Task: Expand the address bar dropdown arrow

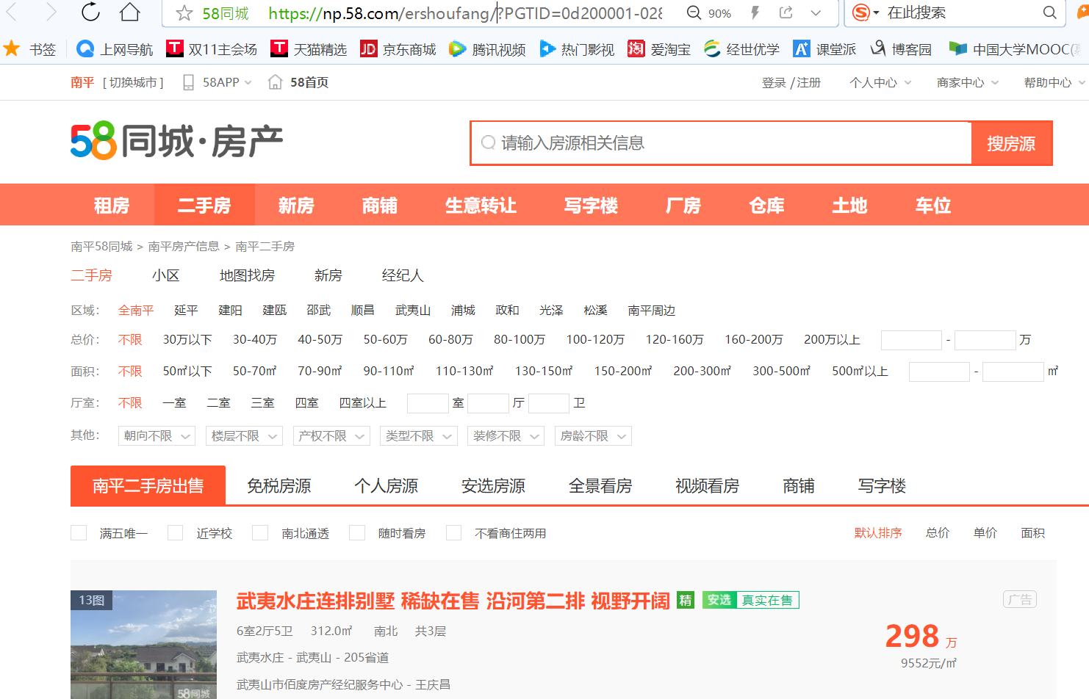Action: [x=816, y=13]
